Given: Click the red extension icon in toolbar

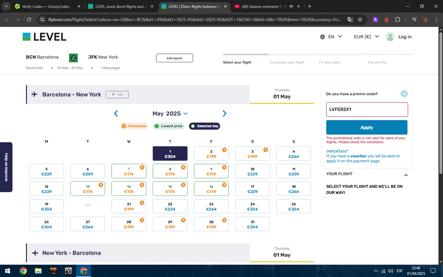Looking at the screenshot, I should click(387, 19).
